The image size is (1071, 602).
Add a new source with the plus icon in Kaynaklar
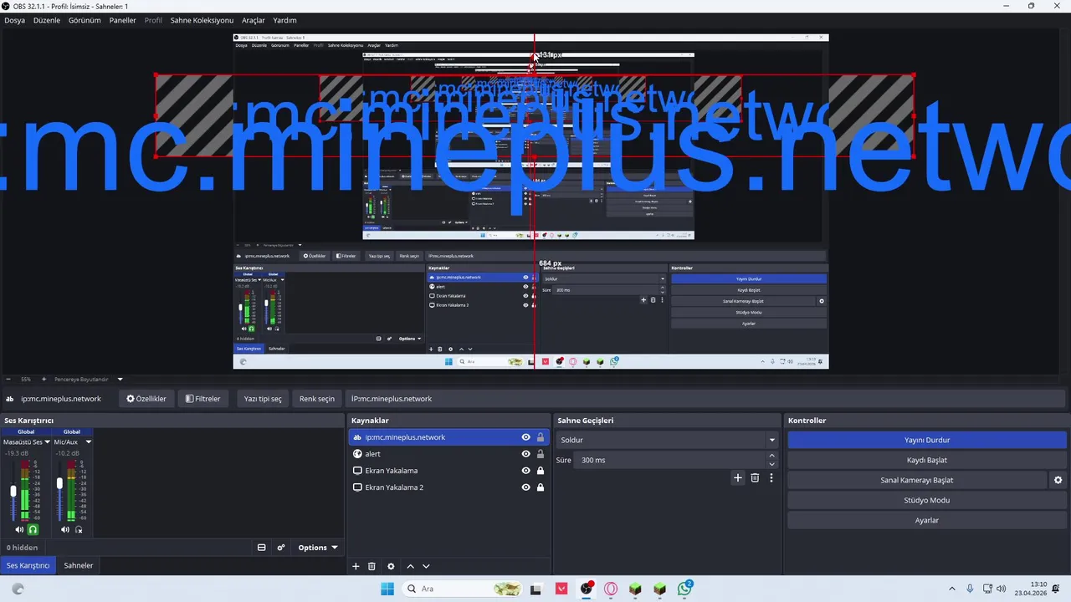pos(356,566)
